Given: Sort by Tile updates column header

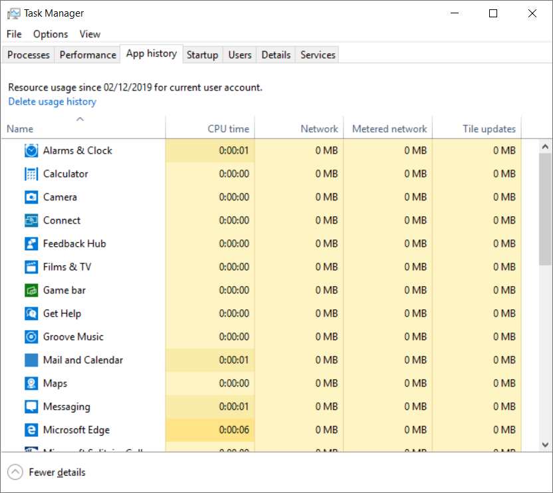Looking at the screenshot, I should pyautogui.click(x=477, y=127).
